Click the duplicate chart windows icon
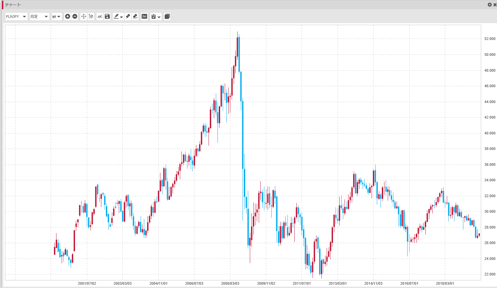Viewport: 497px width, 288px height. (x=167, y=17)
